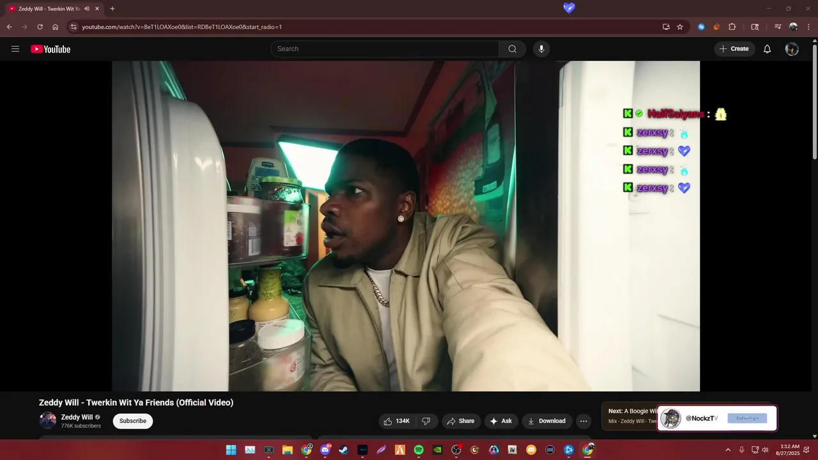Go back in browser
818x460 pixels.
click(10, 27)
